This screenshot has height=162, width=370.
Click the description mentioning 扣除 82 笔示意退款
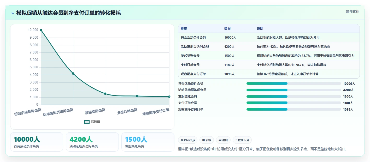click(288, 74)
